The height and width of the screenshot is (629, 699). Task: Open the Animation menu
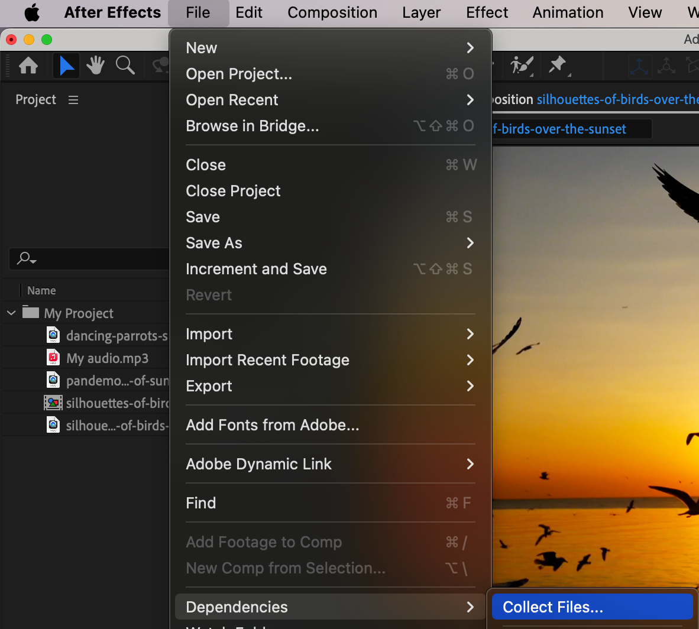point(568,12)
